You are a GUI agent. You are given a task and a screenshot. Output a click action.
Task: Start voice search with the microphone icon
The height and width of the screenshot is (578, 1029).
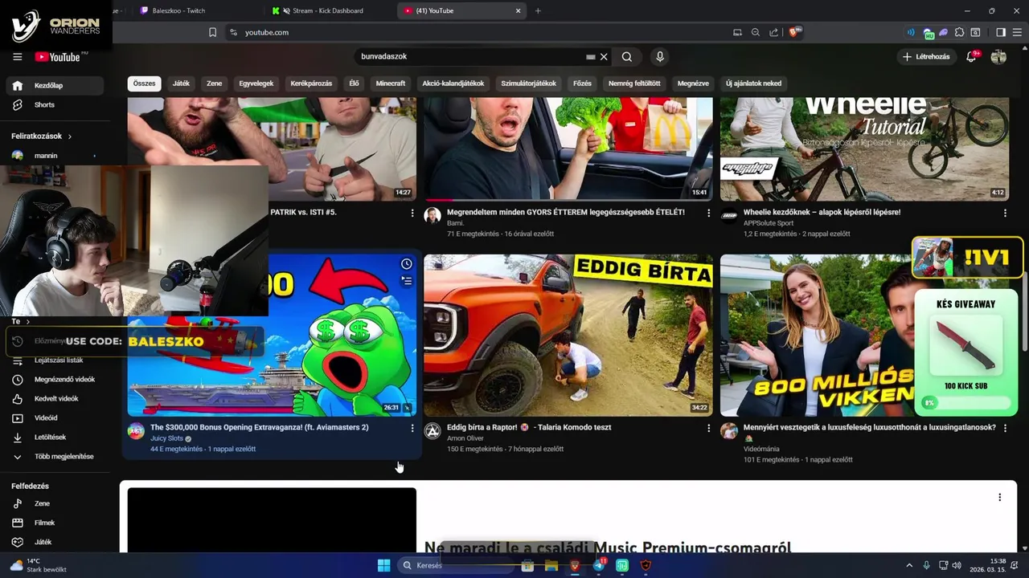point(659,57)
